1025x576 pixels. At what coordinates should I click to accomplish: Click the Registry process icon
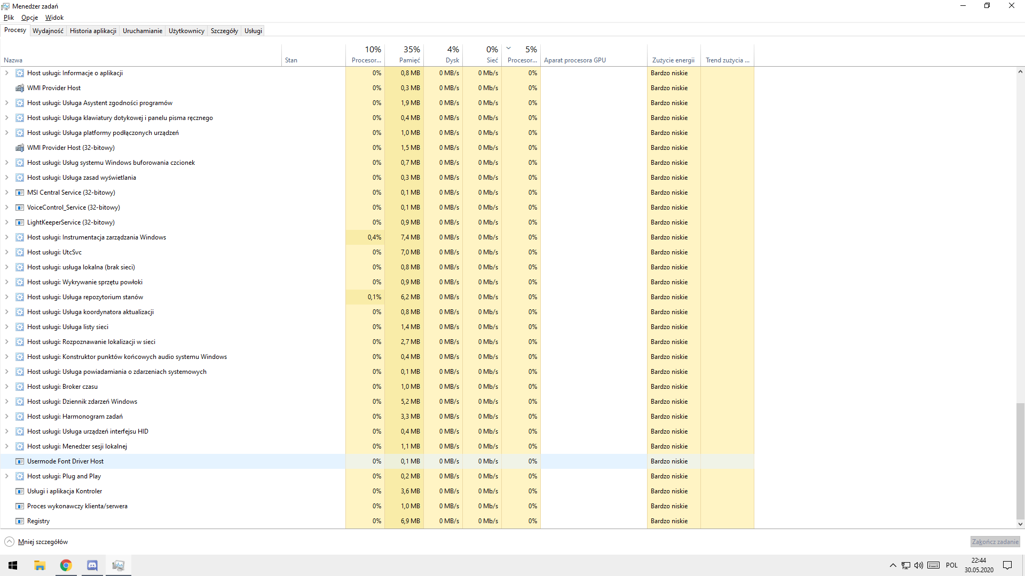(x=20, y=521)
